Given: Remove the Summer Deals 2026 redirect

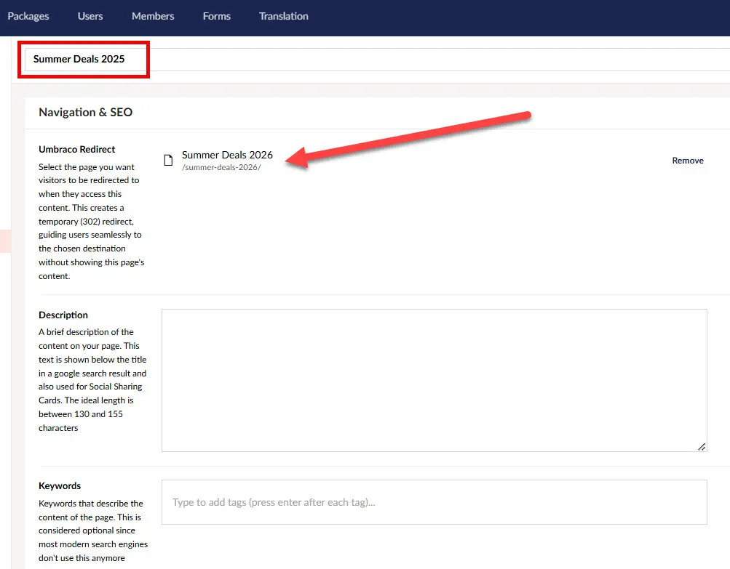Looking at the screenshot, I should coord(687,160).
